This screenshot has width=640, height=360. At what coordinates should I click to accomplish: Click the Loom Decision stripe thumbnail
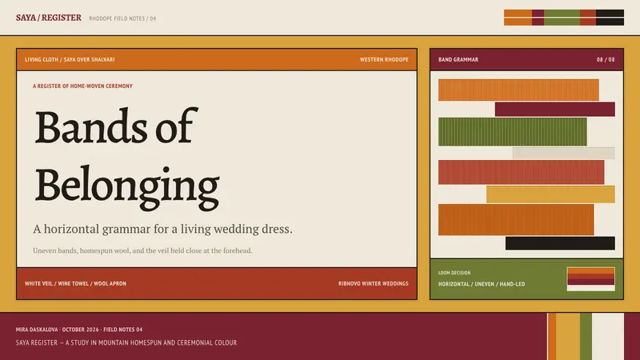pos(591,279)
